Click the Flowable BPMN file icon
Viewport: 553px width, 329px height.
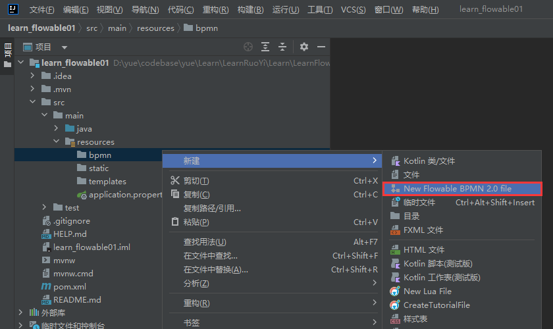pyautogui.click(x=396, y=189)
